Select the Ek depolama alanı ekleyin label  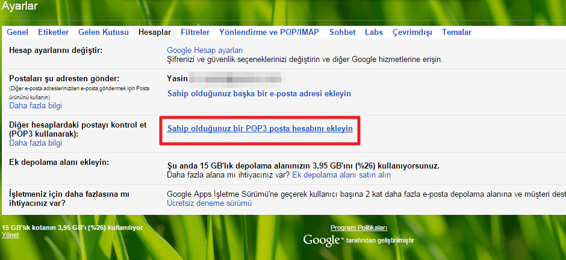[x=59, y=162]
